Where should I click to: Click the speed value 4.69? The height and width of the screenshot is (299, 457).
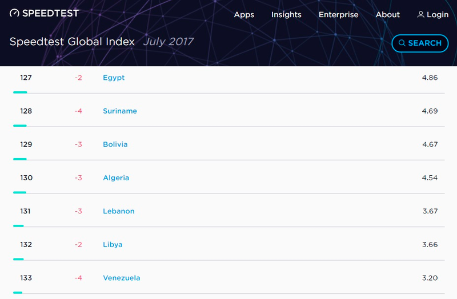point(430,111)
